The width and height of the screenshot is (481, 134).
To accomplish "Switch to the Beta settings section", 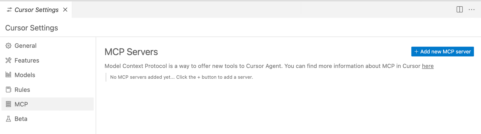I will click(21, 119).
